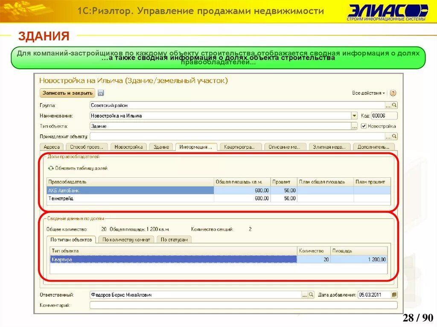Click ellipsis button in the Группа field
Screen dimensions: 437x327
(x=388, y=105)
